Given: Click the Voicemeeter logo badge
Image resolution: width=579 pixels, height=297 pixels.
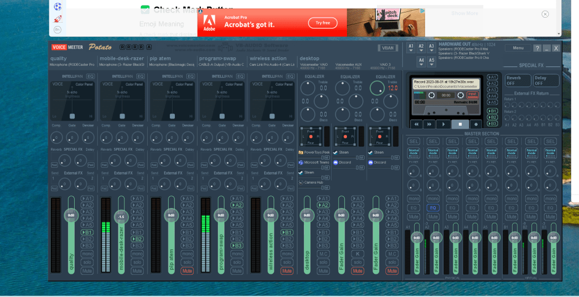Looking at the screenshot, I should click(x=67, y=47).
